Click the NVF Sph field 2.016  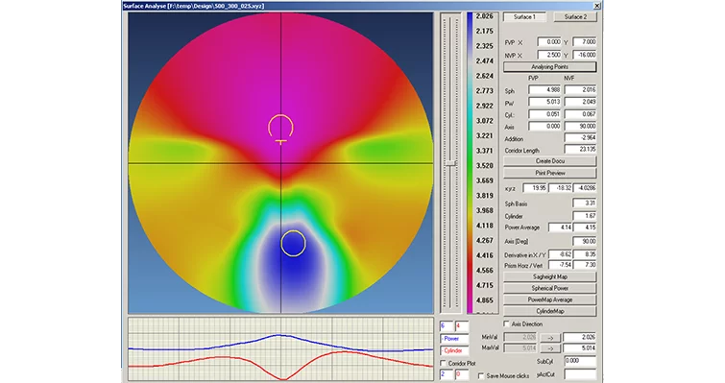click(580, 90)
